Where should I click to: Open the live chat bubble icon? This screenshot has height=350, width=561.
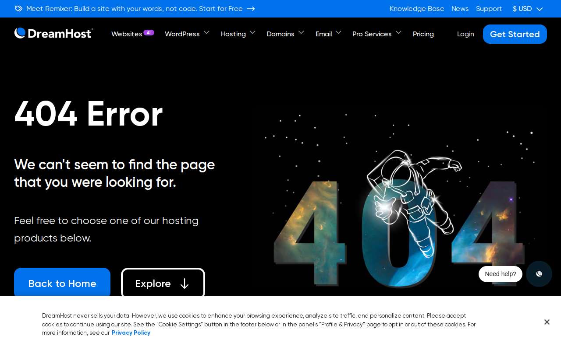(x=539, y=274)
